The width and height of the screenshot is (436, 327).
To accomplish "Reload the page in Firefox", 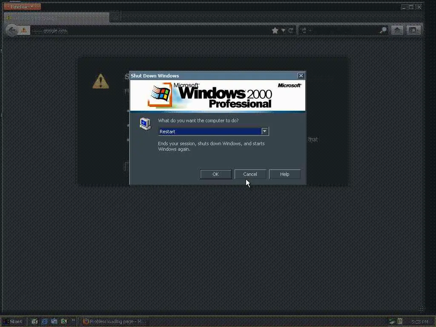I will (290, 30).
